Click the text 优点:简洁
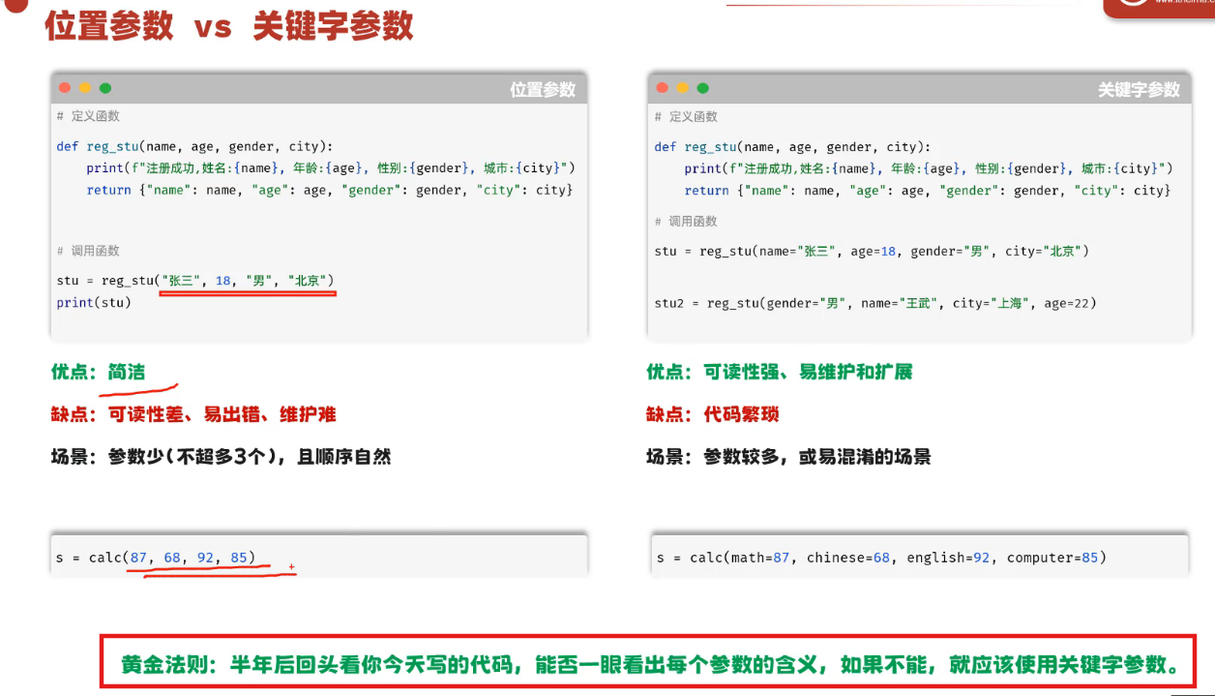 click(x=99, y=372)
